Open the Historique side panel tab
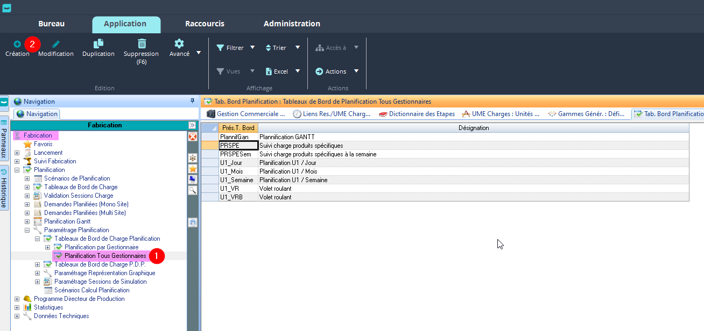Screen dimensions: 704x331 click(x=4, y=189)
